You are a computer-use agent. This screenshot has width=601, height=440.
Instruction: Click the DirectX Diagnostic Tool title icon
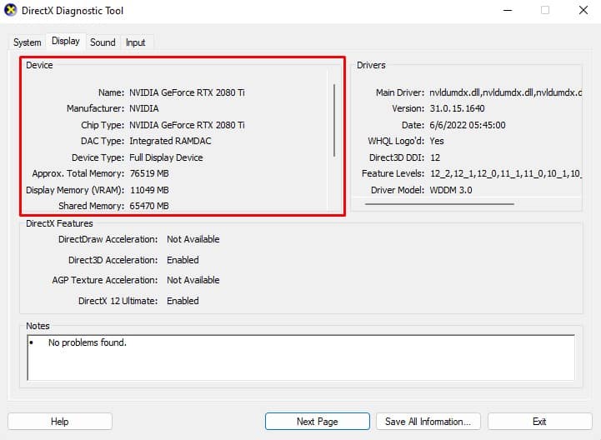10,10
